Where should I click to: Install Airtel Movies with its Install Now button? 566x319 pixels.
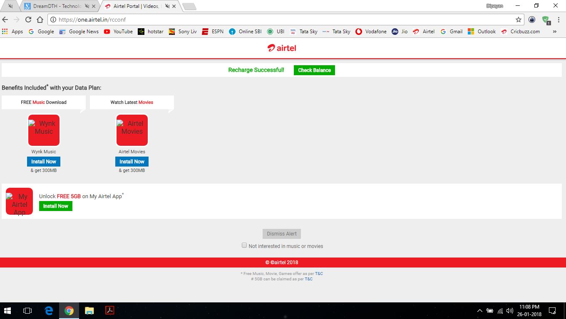click(132, 162)
